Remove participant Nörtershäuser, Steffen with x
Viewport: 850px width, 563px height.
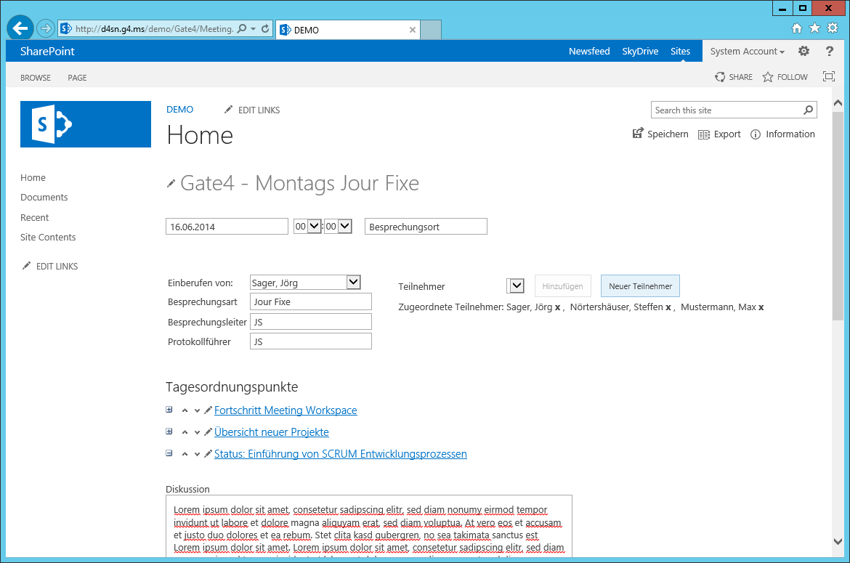668,307
